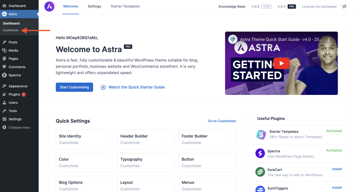Viewport: 355px width, 192px height.
Task: Click the Astra logo in the header
Action: point(49,6)
